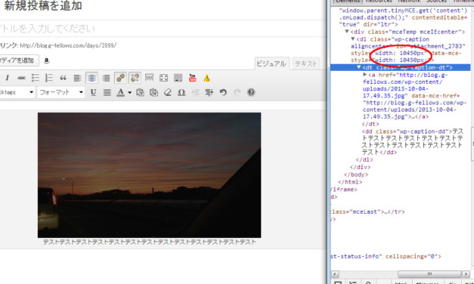Click paste as plain text icon

(x=140, y=92)
